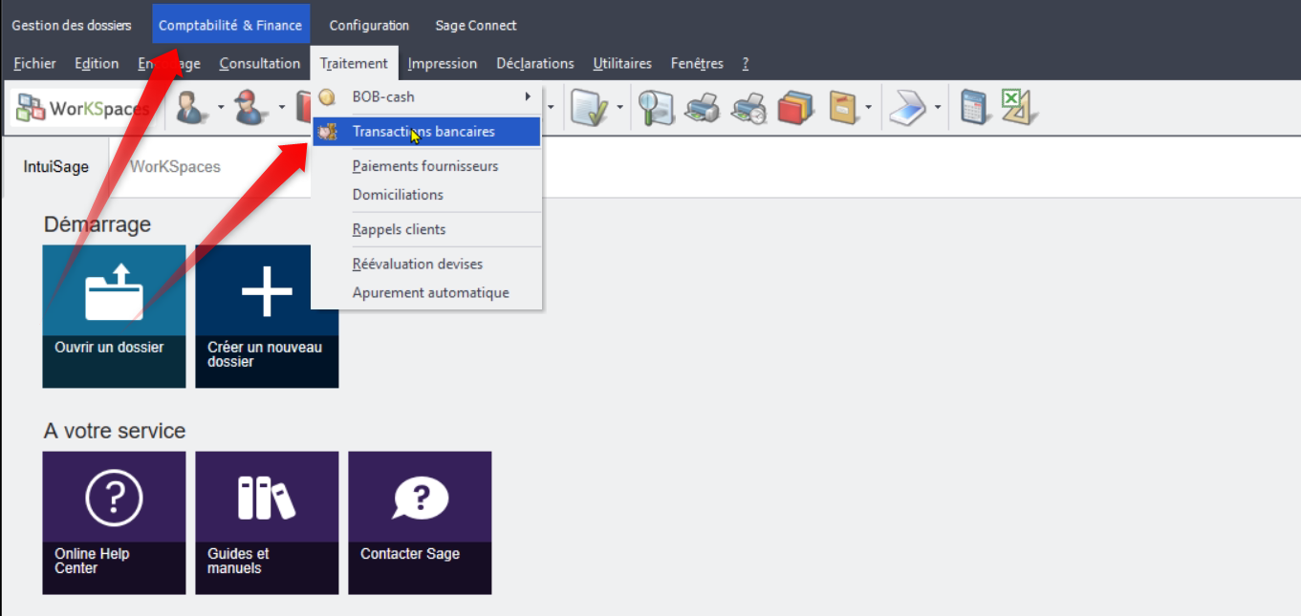Viewport: 1301px width, 616px height.
Task: Open the Guides et manuels tile
Action: tap(267, 523)
